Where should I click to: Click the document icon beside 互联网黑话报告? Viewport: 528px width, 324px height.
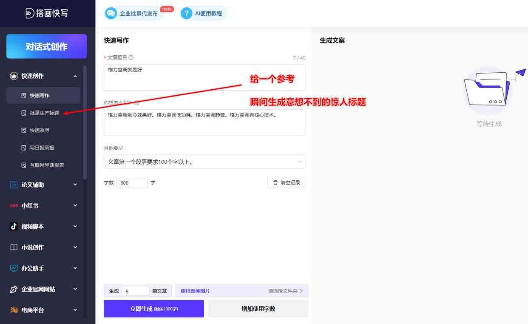point(24,165)
